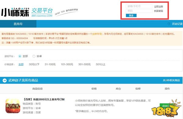The height and width of the screenshot is (119, 183).
Task: Click 共9件相关商品 count text
Action: (x=171, y=80)
